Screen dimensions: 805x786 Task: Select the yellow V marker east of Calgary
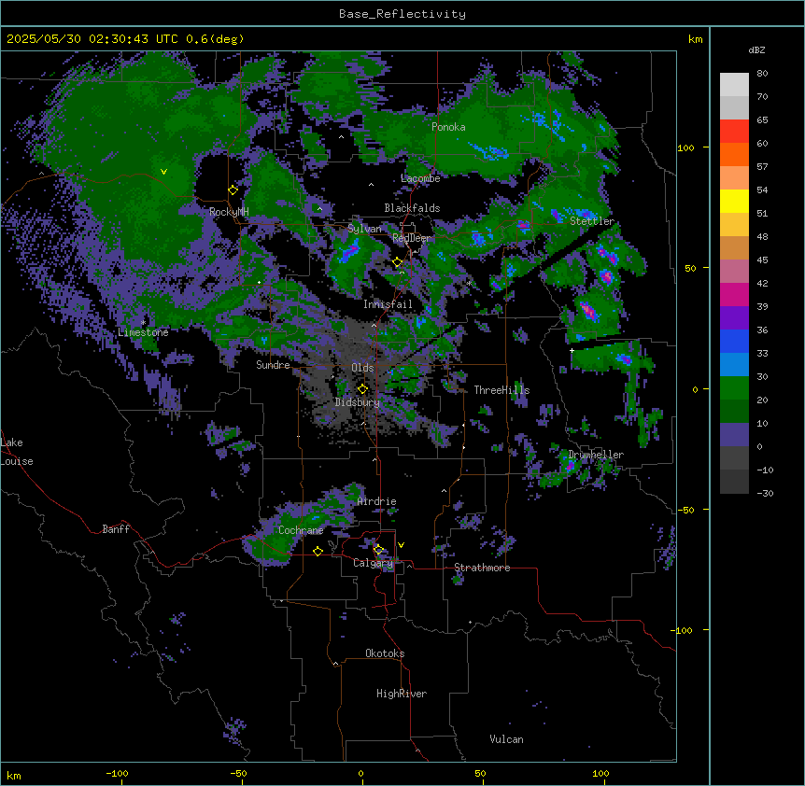click(x=401, y=545)
